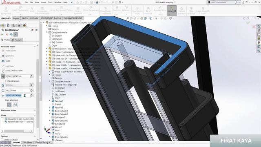
Task: Select the Linear/Linear Coupler mate icon
Action: 3,71
